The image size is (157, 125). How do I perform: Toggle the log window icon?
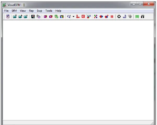pyautogui.click(x=8, y=16)
